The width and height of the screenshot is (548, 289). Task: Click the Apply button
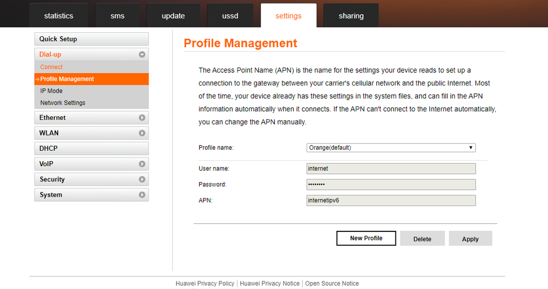[x=470, y=239]
